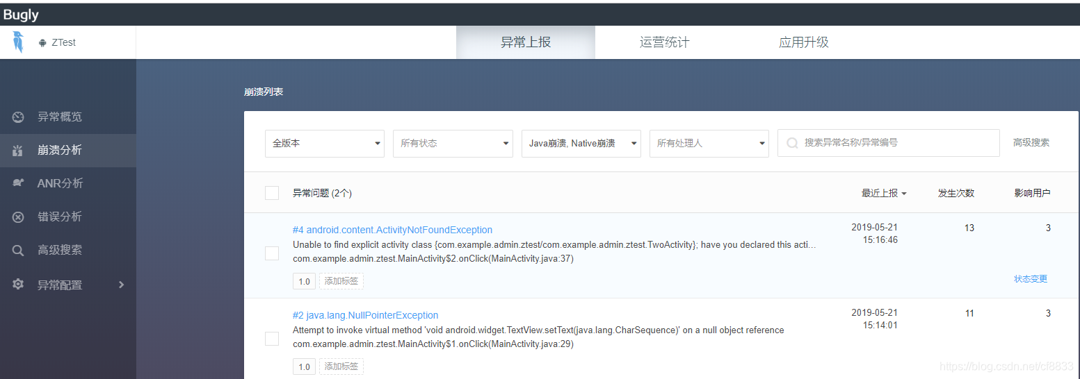The height and width of the screenshot is (379, 1080).
Task: Click the Bugly title text
Action: pos(21,15)
